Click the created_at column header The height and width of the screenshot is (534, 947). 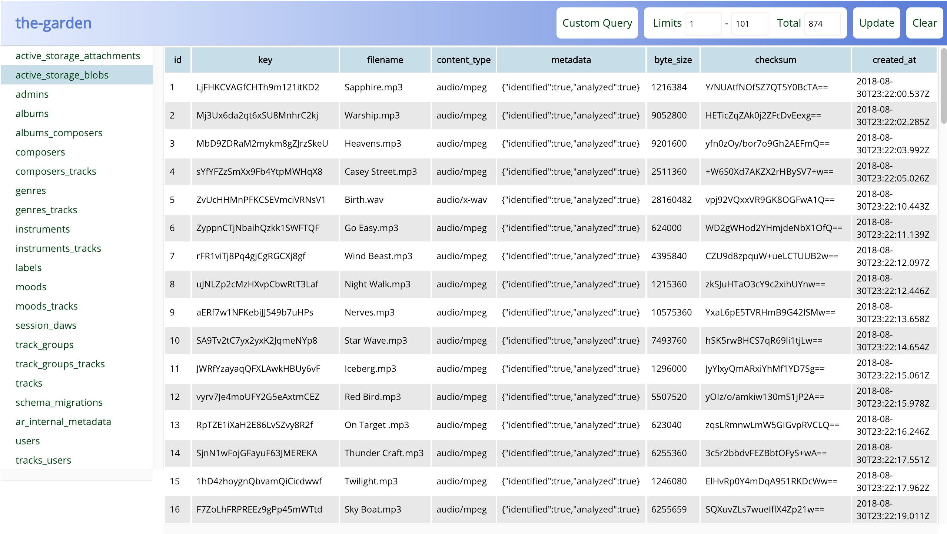(894, 60)
